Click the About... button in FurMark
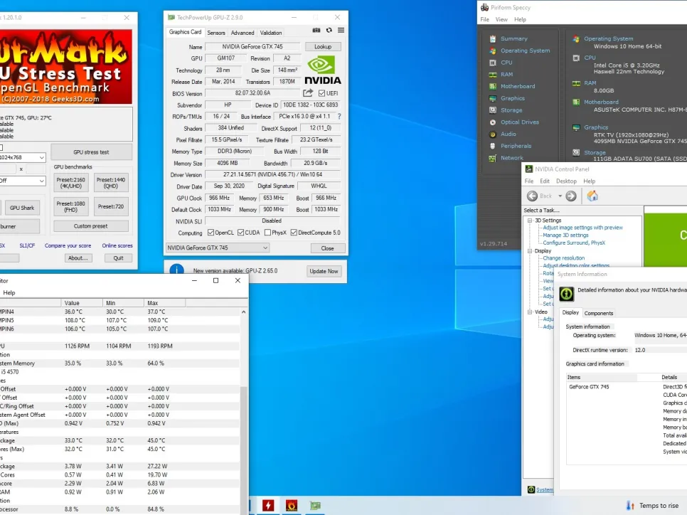This screenshot has height=515, width=687. [78, 257]
